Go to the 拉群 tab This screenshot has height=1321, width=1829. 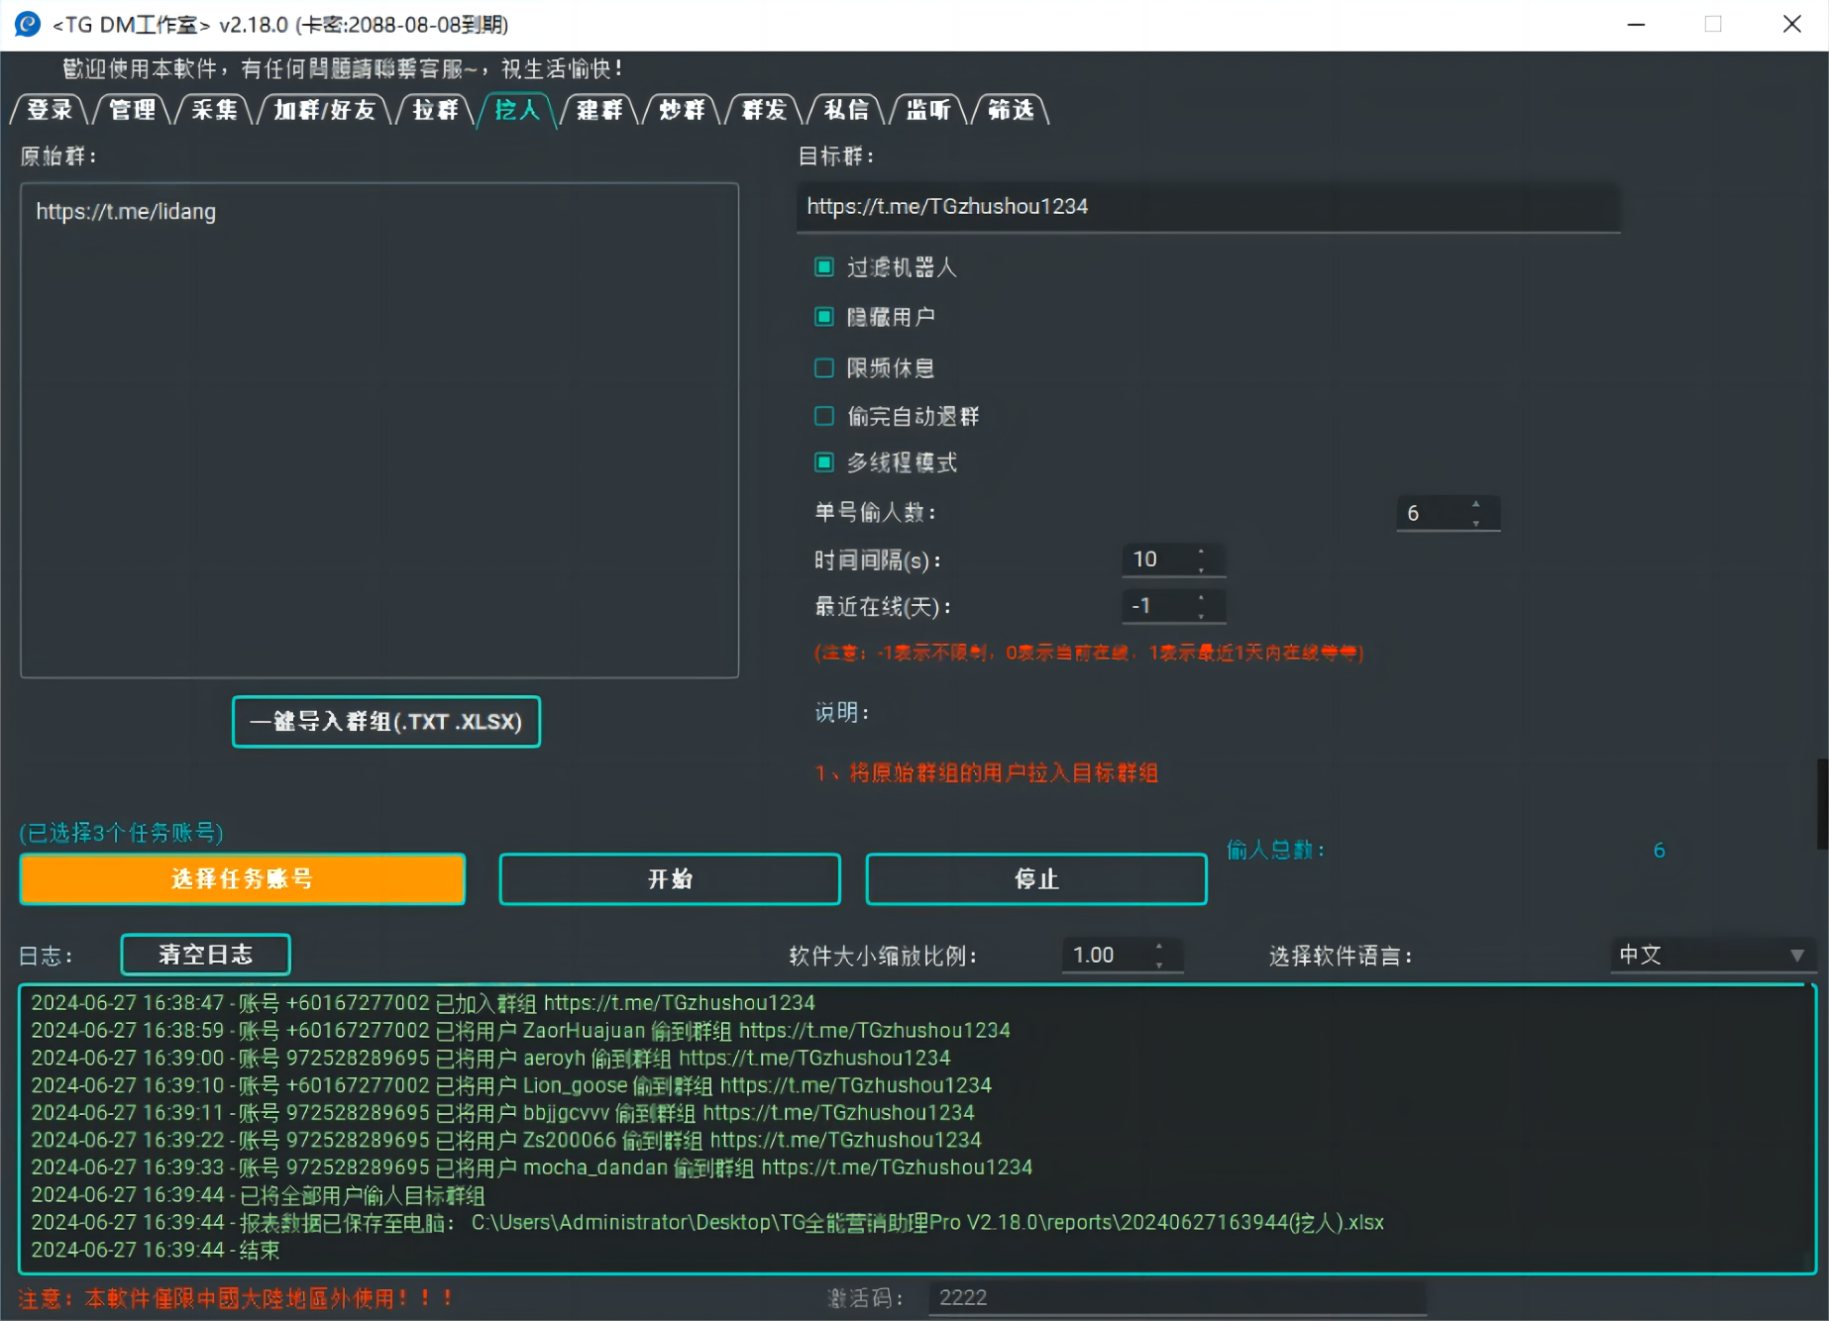pos(435,110)
